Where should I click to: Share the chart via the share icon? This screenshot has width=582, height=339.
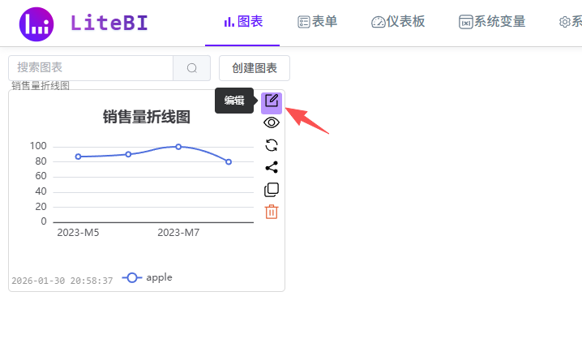pos(272,167)
